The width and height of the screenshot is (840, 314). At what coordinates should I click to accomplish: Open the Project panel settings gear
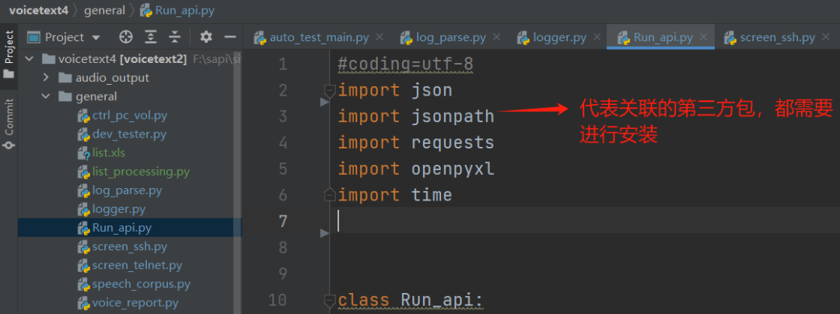[x=206, y=37]
